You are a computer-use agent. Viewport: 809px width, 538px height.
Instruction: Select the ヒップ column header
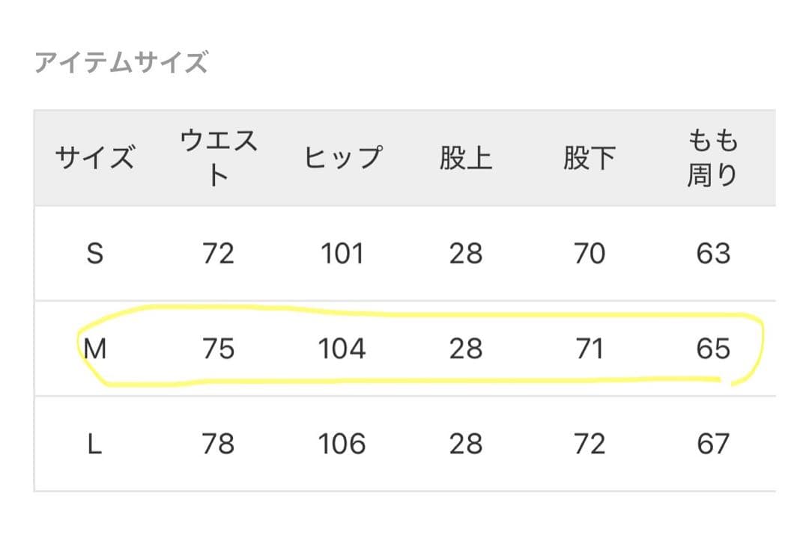[x=342, y=159]
